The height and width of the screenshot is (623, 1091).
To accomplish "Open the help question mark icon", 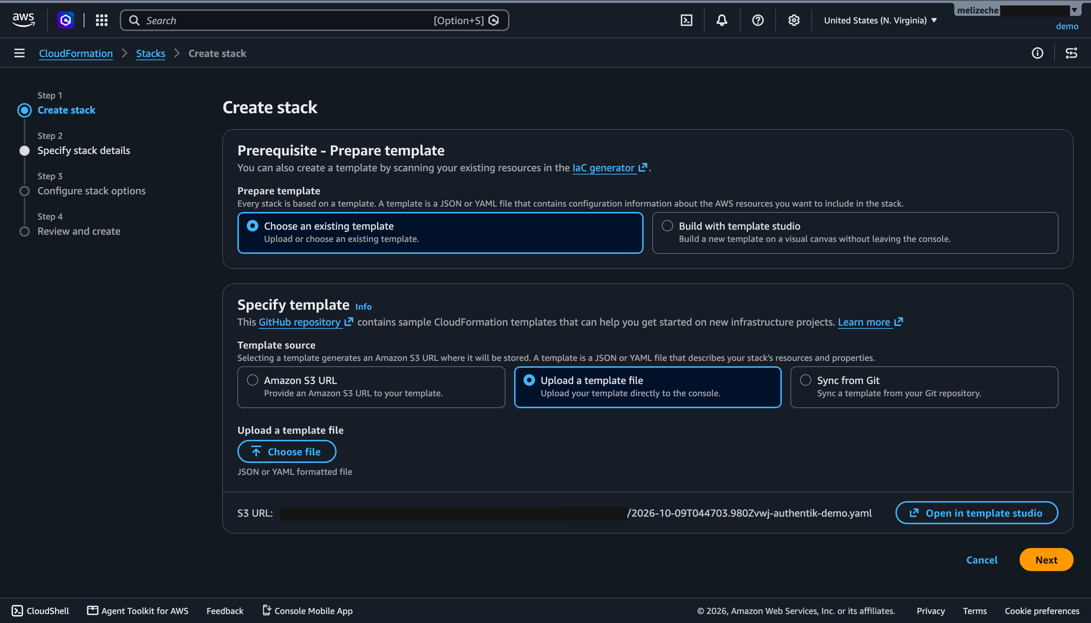I will pyautogui.click(x=758, y=20).
